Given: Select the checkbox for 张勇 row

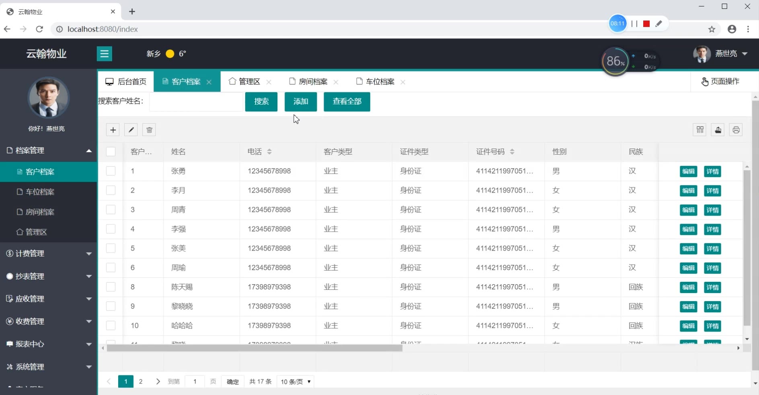Looking at the screenshot, I should tap(111, 171).
